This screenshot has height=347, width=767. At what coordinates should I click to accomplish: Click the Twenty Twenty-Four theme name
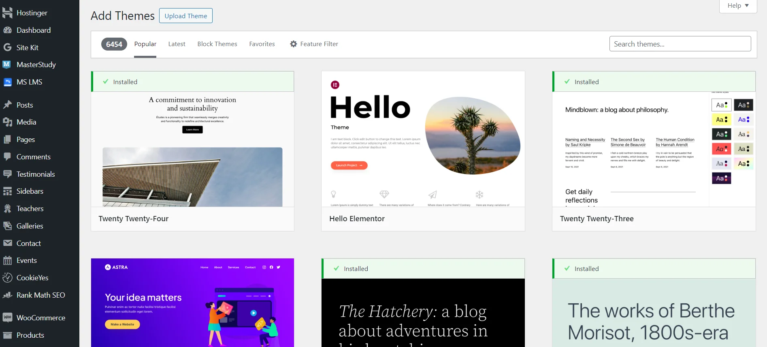[134, 219]
